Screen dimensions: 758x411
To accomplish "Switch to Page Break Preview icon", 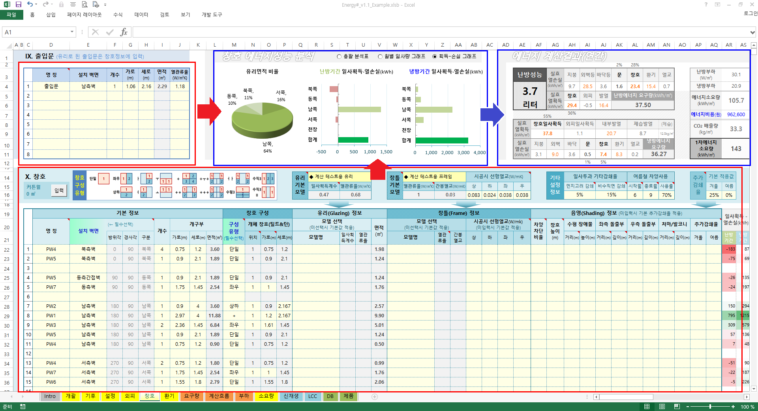I will [677, 407].
